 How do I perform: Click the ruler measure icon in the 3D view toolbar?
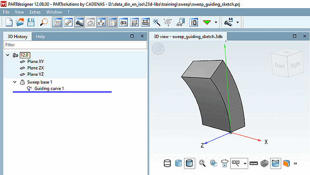[x=254, y=163]
